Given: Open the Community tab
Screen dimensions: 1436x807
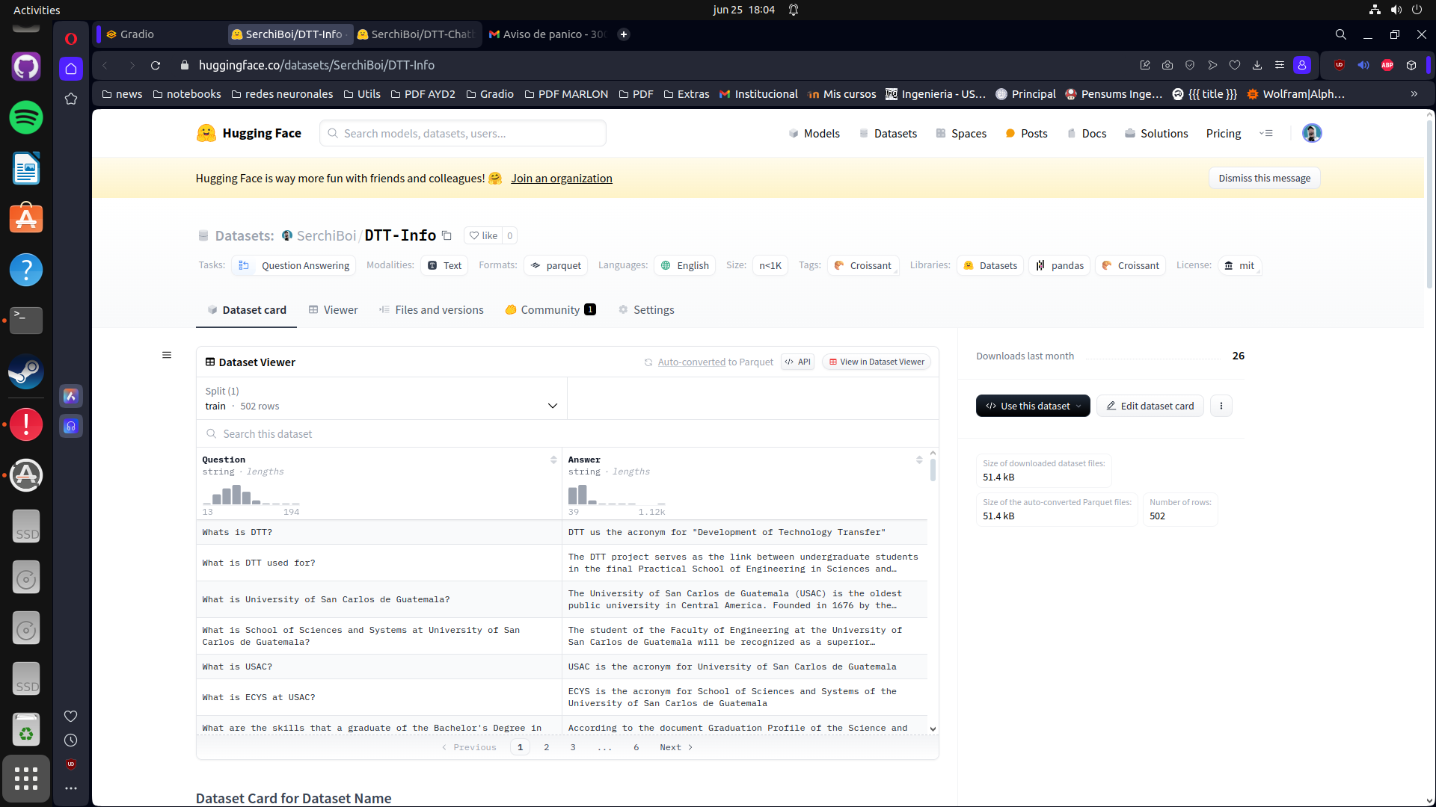Looking at the screenshot, I should point(550,309).
